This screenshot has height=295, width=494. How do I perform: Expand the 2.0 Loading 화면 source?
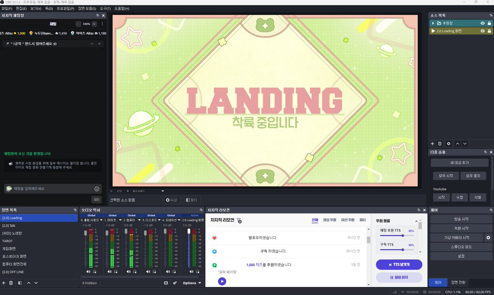pos(433,31)
